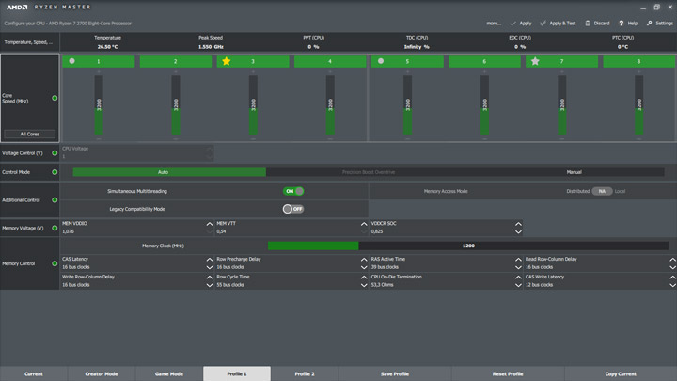Increase Row Precharge Delay with up arrow

tap(364, 260)
